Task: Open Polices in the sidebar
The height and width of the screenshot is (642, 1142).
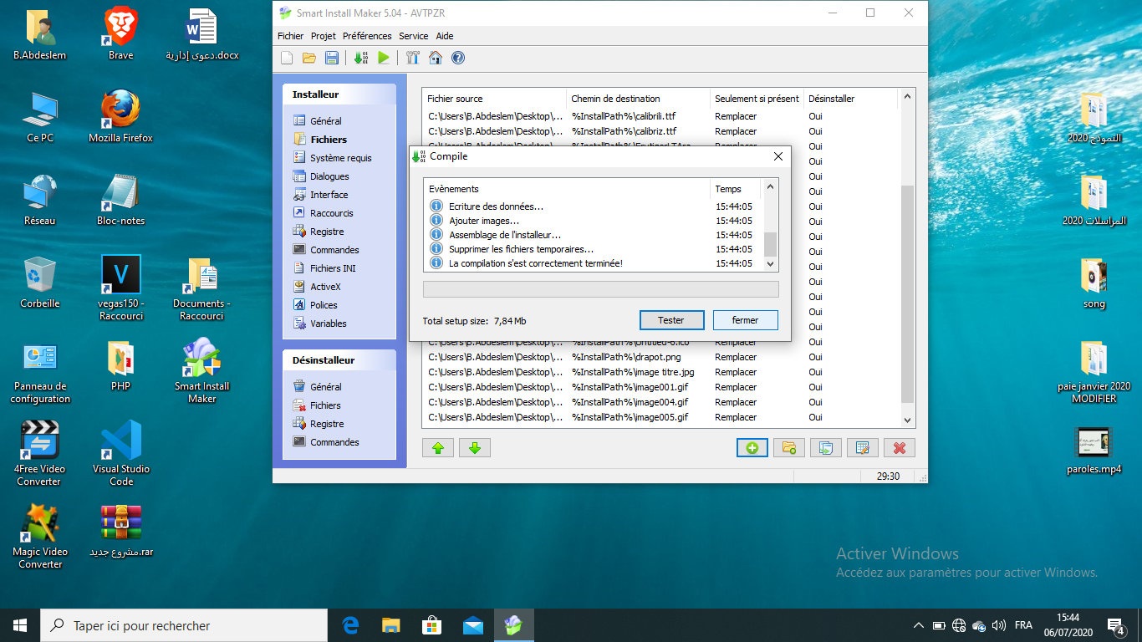Action: [x=324, y=305]
